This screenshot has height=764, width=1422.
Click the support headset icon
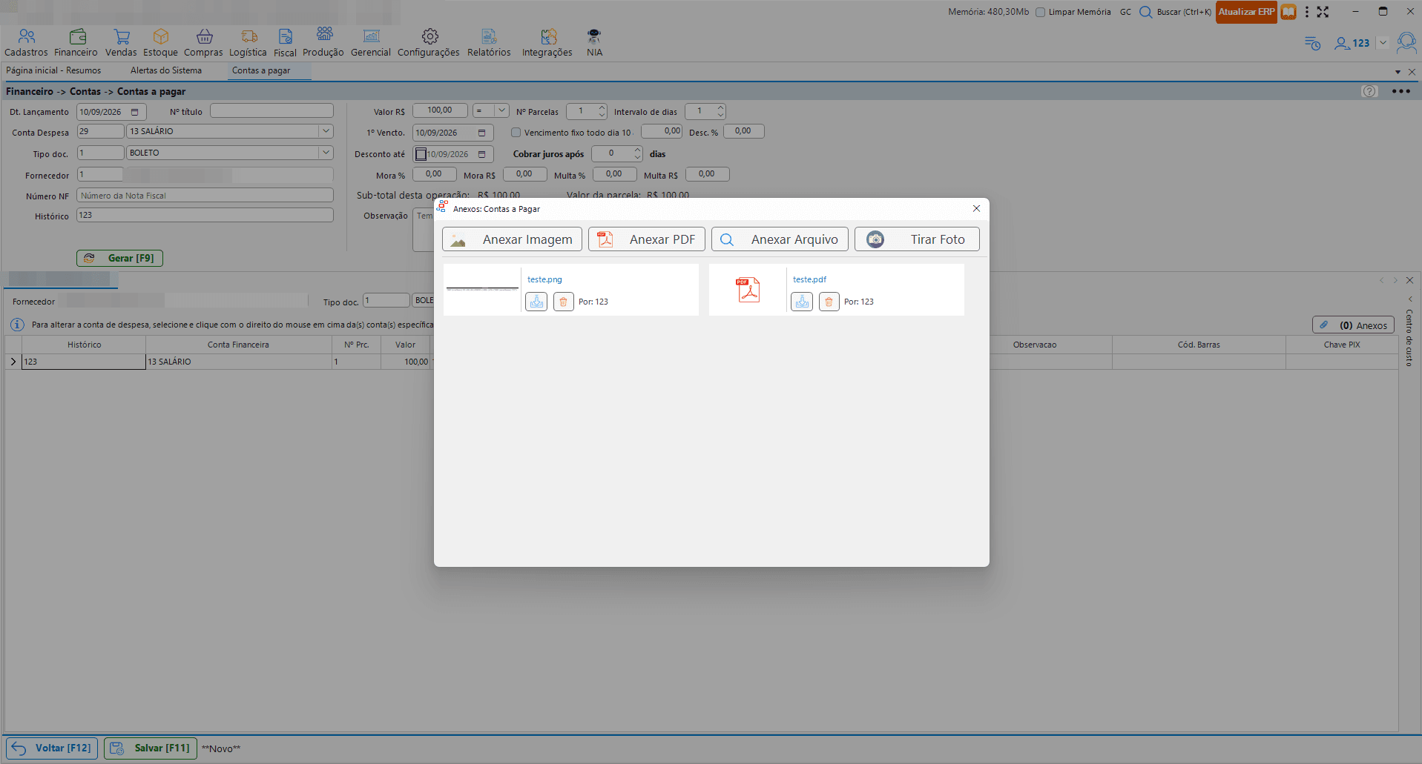point(1406,43)
